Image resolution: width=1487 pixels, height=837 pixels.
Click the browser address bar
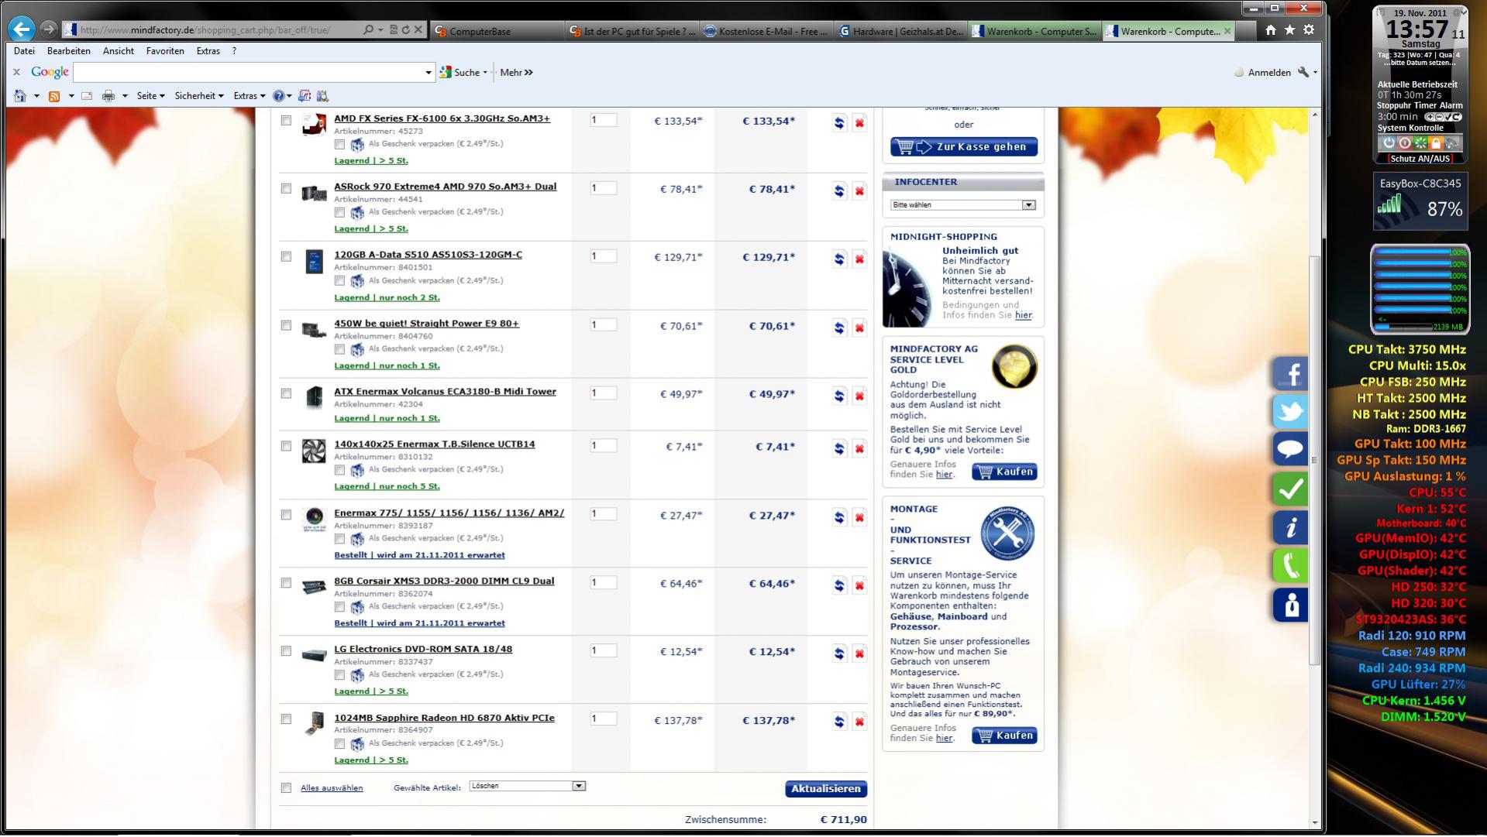pyautogui.click(x=209, y=30)
